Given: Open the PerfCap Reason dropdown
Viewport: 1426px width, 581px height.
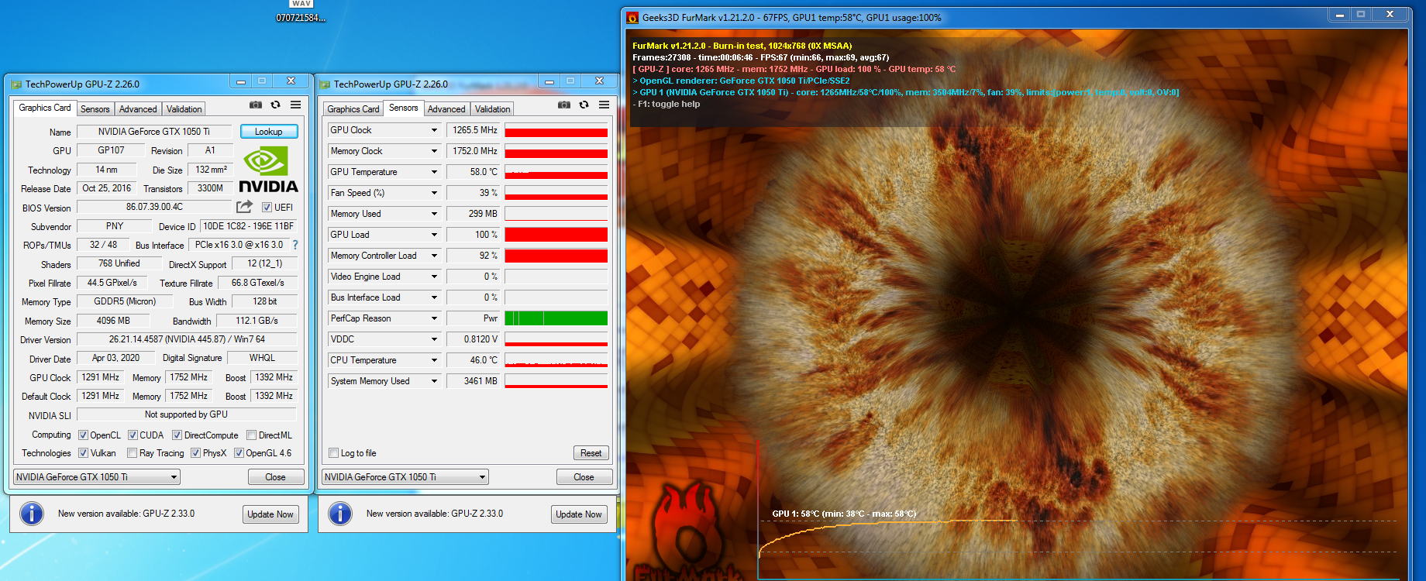Looking at the screenshot, I should [434, 318].
